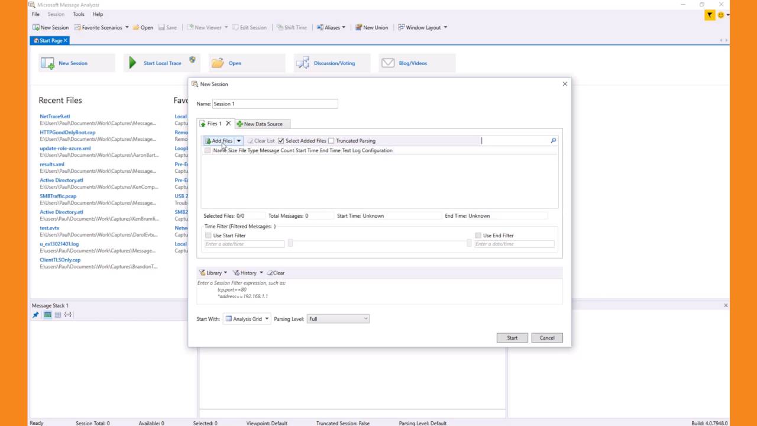Open recent file HTTPGoodOnlyBoot.cap

(x=67, y=133)
